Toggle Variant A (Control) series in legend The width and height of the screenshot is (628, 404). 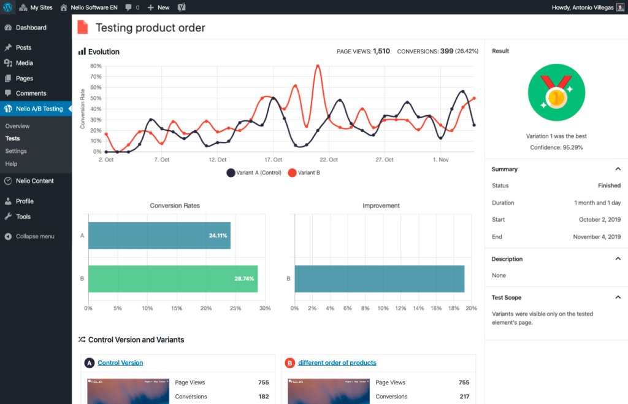pyautogui.click(x=254, y=173)
